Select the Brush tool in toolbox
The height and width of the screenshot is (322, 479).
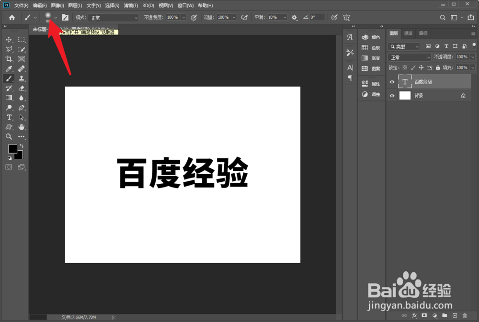pos(9,78)
